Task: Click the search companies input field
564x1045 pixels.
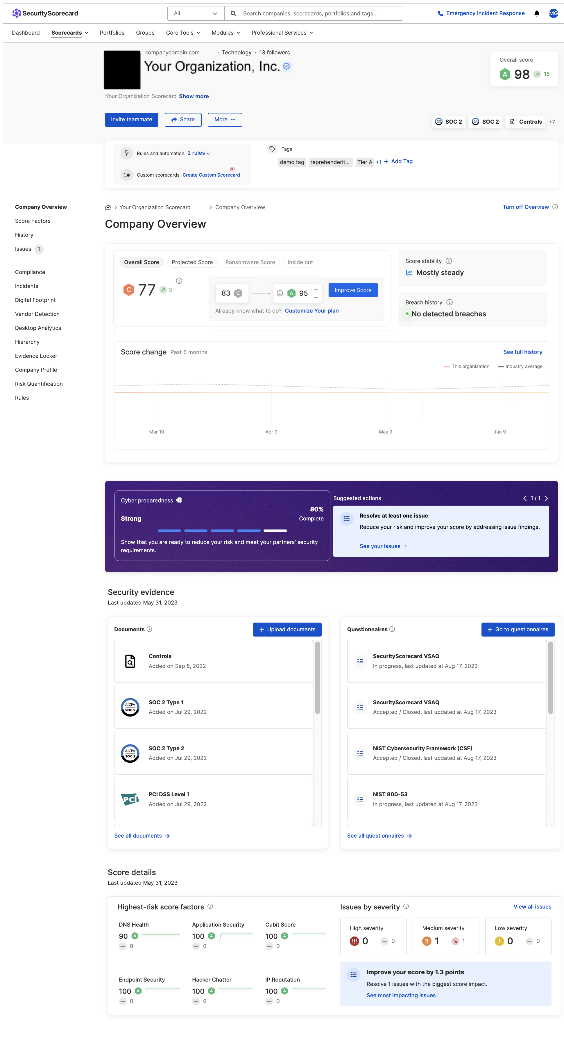Action: pyautogui.click(x=314, y=13)
